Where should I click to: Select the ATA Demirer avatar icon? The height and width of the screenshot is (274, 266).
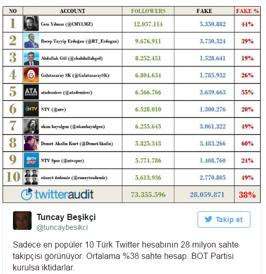(31, 92)
